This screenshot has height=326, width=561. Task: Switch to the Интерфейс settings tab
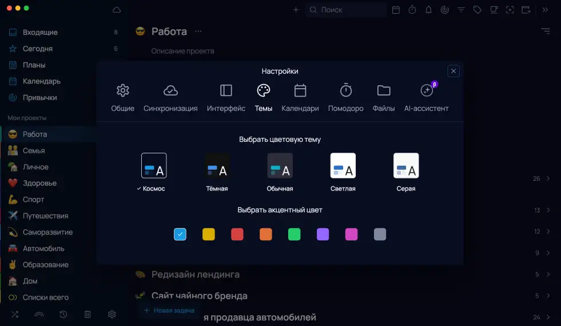tap(226, 97)
